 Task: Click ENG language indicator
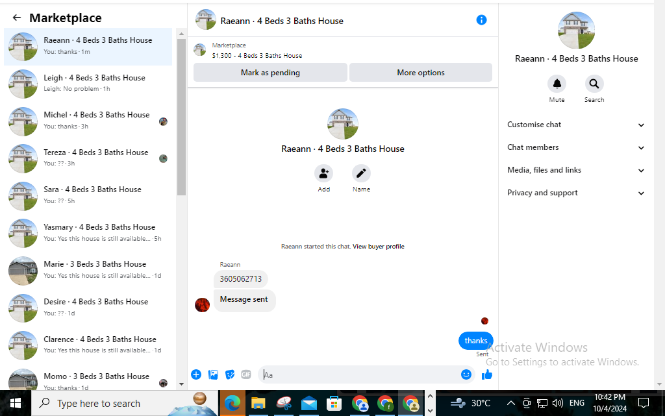pos(577,403)
